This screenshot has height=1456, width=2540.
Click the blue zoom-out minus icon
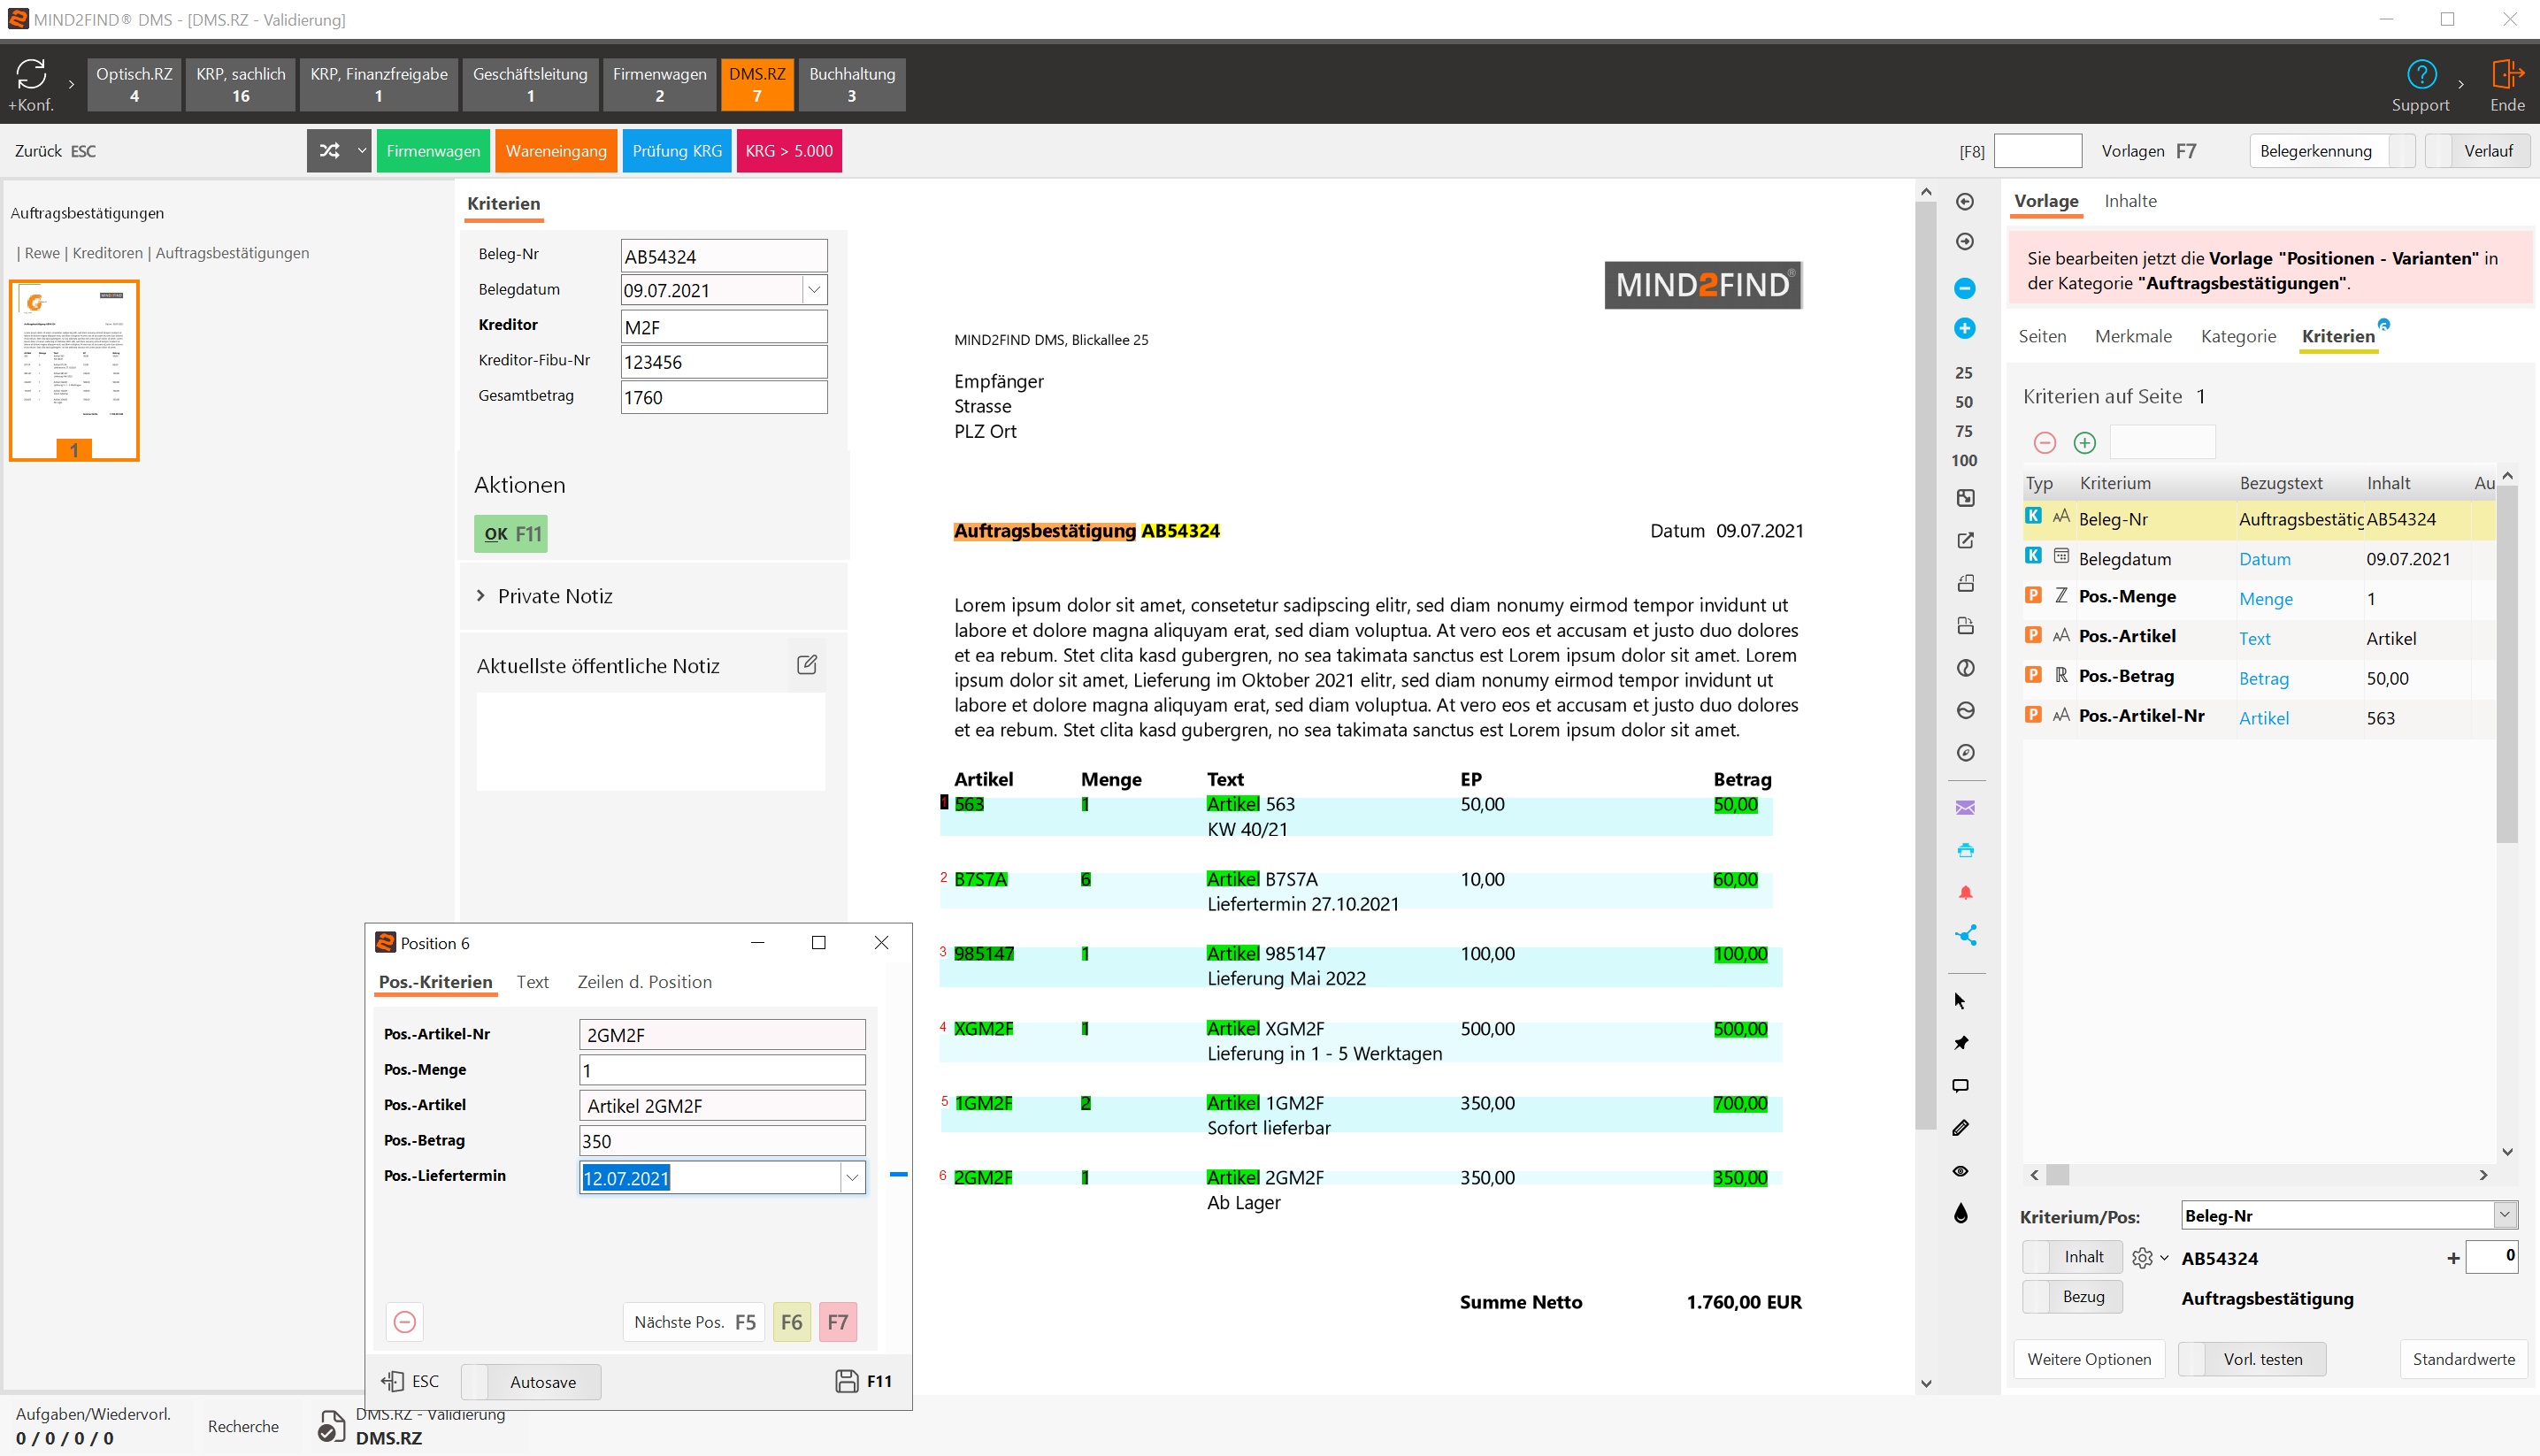(x=1964, y=288)
